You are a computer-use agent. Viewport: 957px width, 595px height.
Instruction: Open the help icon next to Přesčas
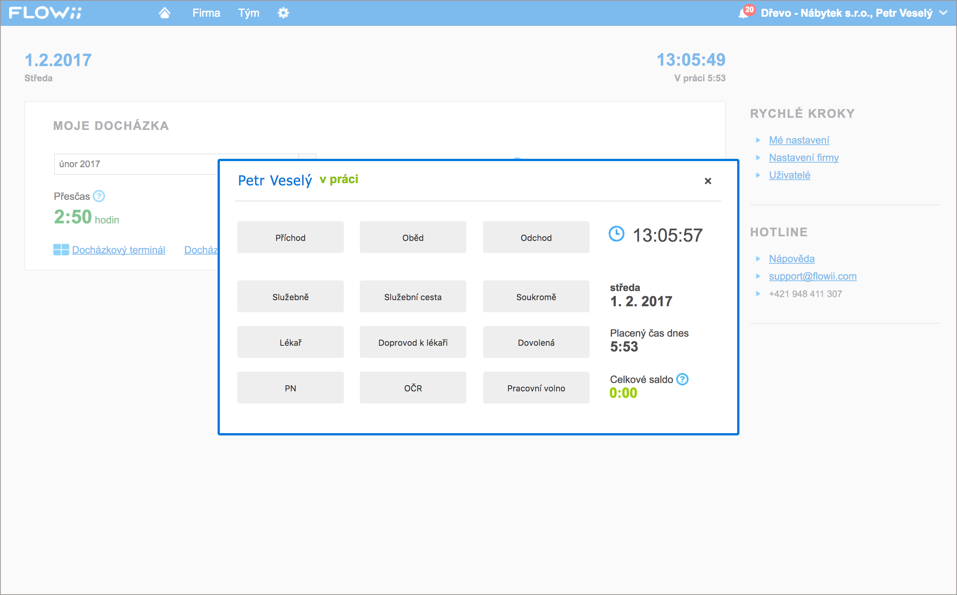[99, 196]
